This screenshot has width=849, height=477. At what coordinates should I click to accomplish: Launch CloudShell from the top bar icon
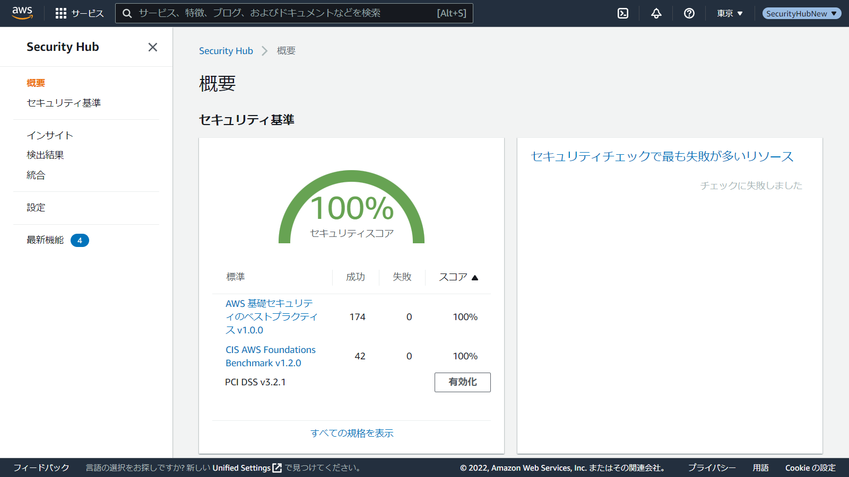[x=623, y=13]
